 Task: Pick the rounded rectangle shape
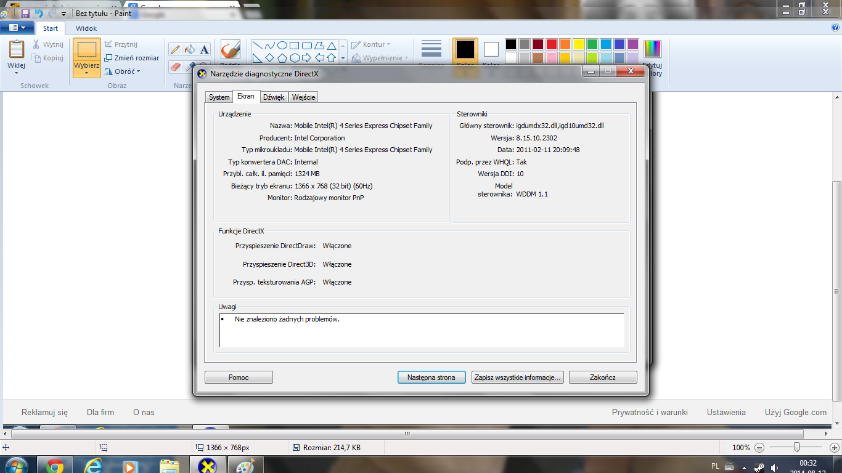tap(306, 46)
